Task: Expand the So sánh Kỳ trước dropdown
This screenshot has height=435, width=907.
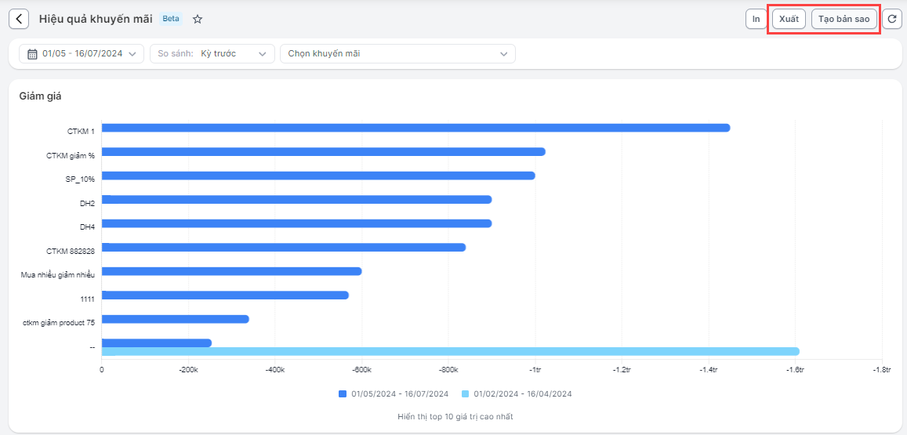Action: click(x=212, y=54)
